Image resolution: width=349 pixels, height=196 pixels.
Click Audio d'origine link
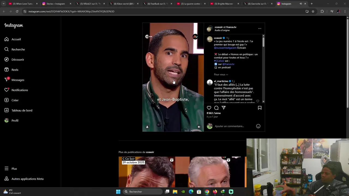coord(222,30)
